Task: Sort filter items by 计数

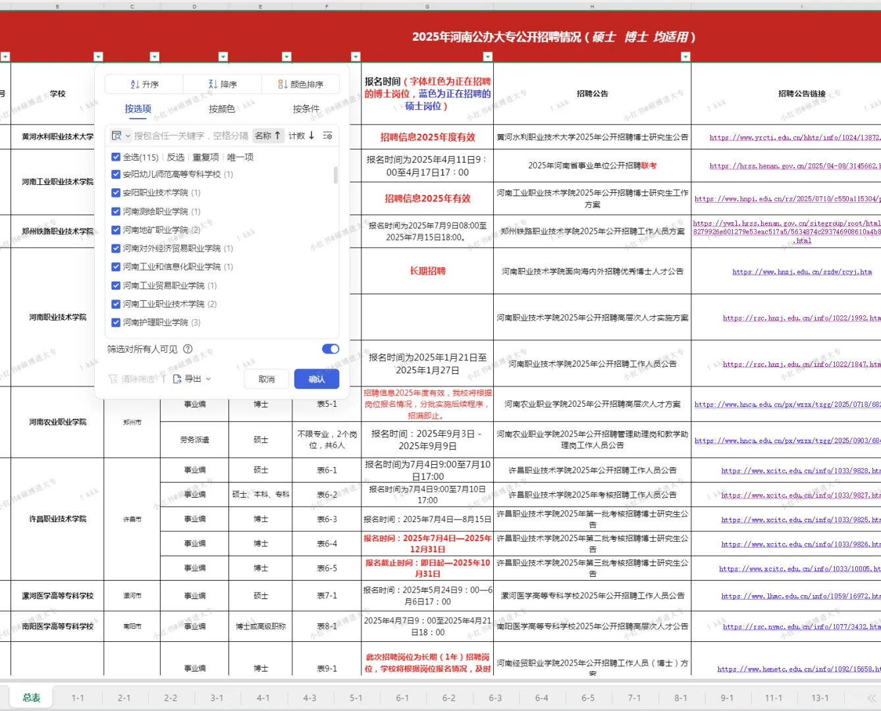Action: 302,136
